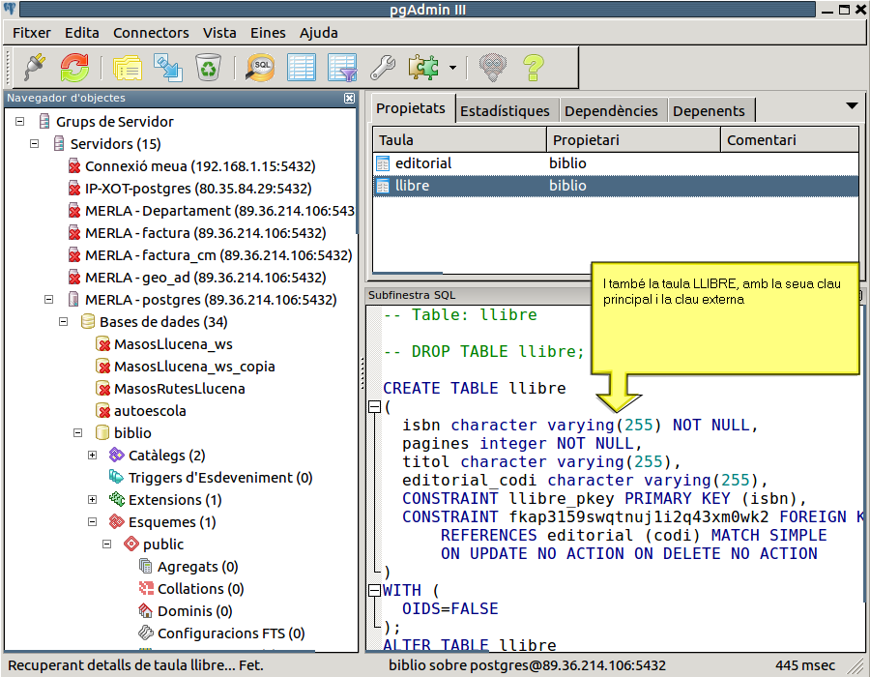Select Dominis (0) node
870x677 pixels.
click(x=194, y=611)
